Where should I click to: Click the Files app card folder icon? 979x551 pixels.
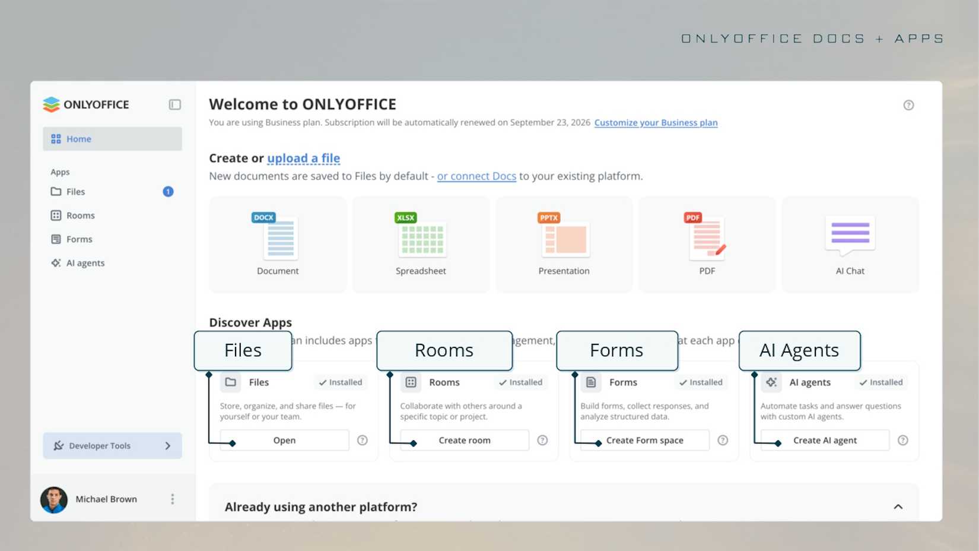click(230, 382)
